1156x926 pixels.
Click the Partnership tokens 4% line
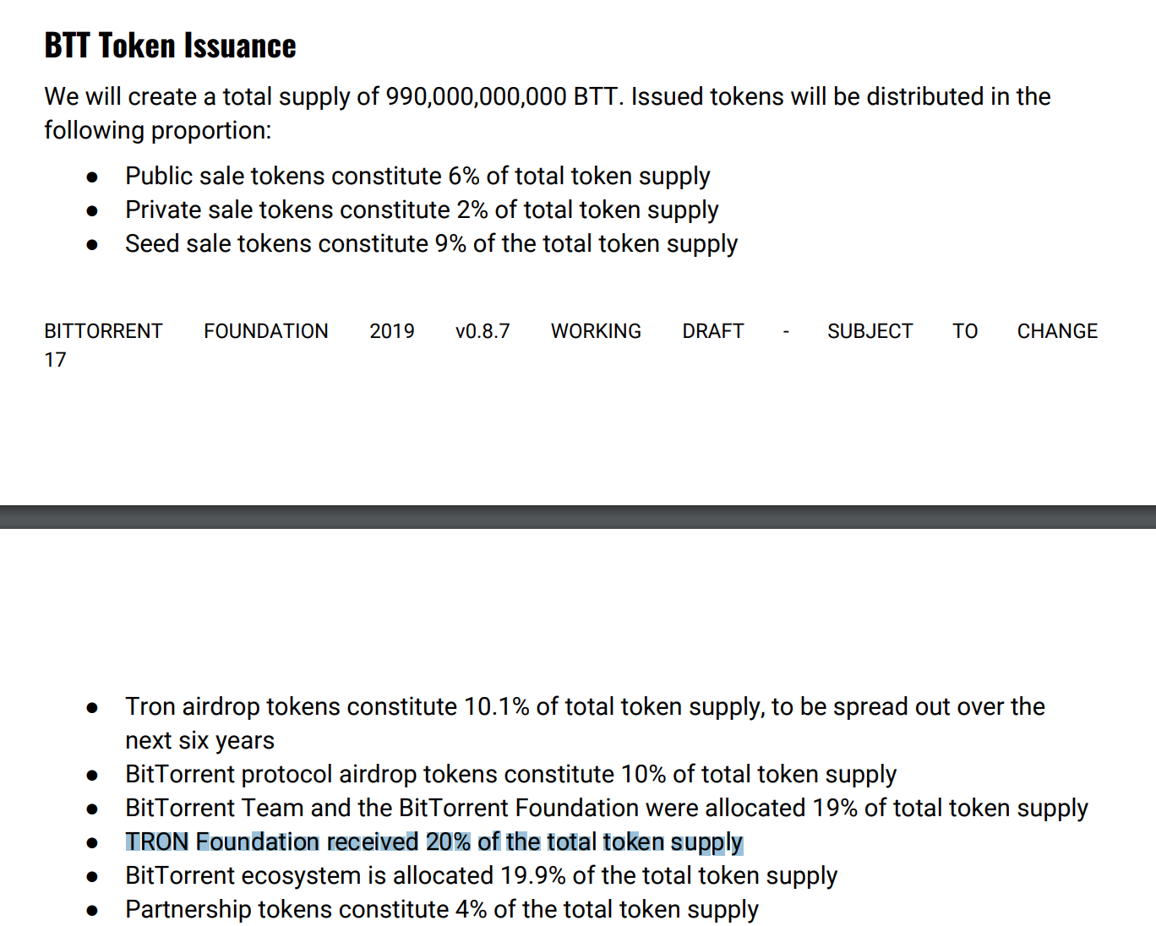click(x=442, y=909)
